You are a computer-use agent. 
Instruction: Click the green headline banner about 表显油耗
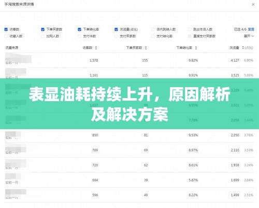129,104
